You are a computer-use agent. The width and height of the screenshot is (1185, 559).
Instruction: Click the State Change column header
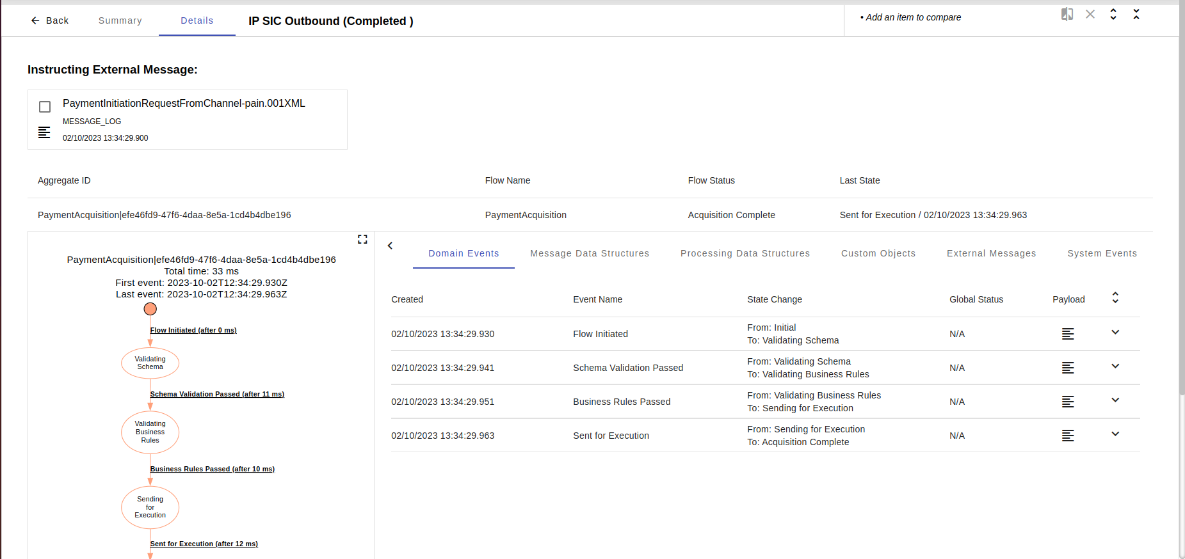[x=775, y=299]
